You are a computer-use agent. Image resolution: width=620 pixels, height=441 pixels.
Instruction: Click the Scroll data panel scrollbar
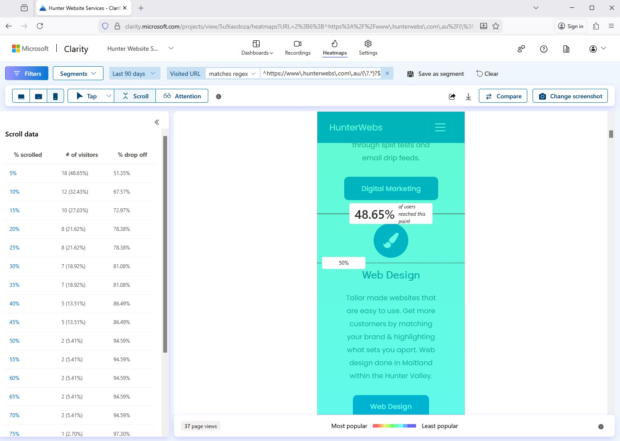[x=165, y=244]
